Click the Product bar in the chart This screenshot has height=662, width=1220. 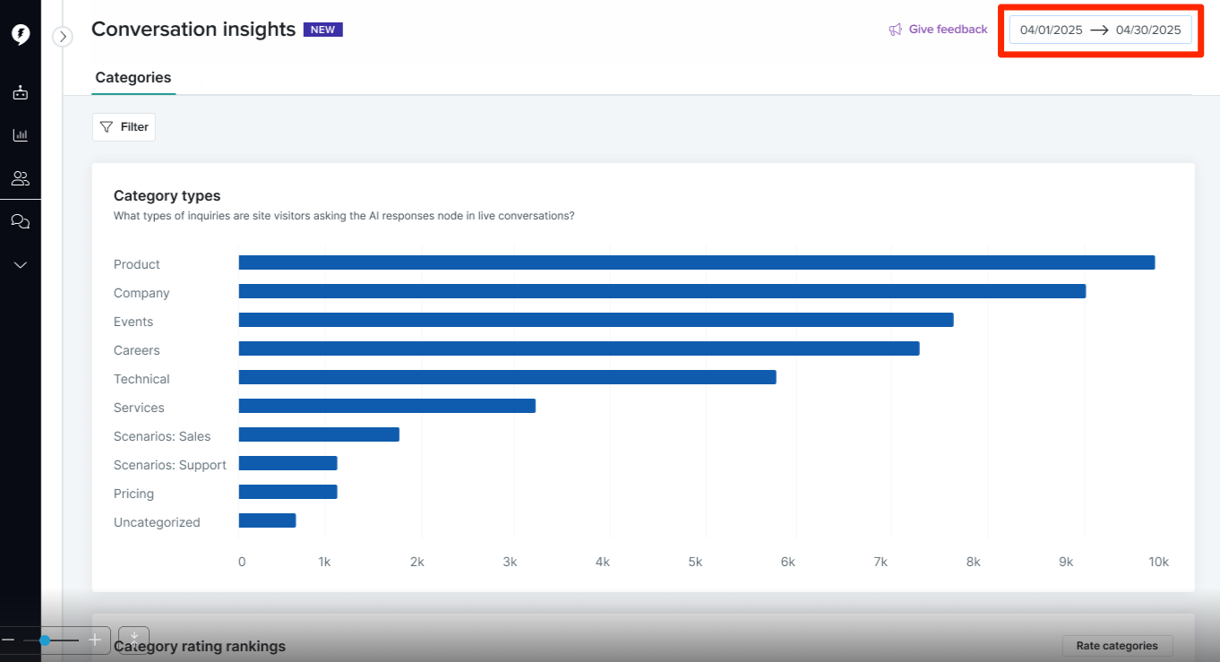click(697, 262)
